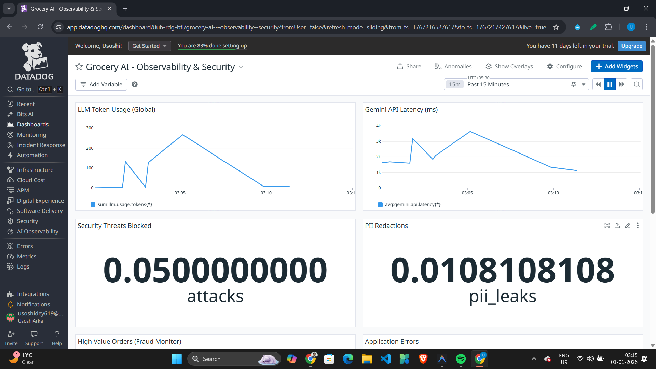Click the Add Widgets button
This screenshot has width=656, height=369.
(x=616, y=66)
